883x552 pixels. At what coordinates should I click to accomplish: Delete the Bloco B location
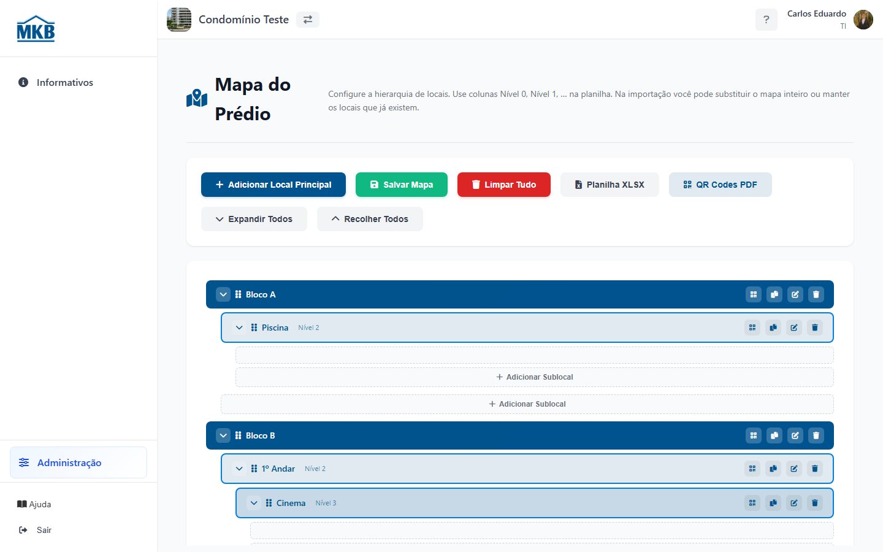pyautogui.click(x=816, y=435)
